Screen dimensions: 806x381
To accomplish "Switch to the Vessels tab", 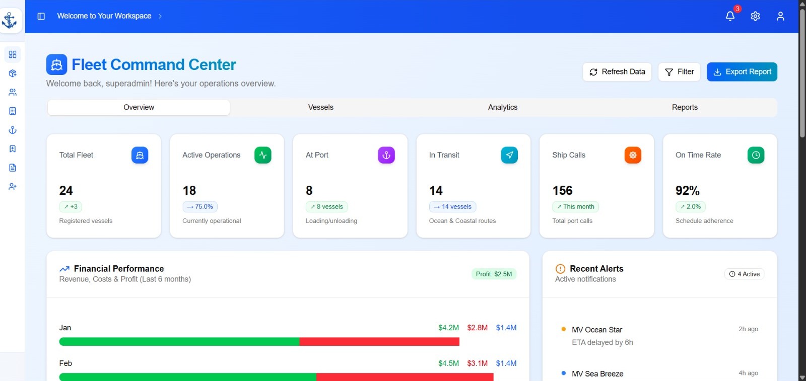I will pyautogui.click(x=321, y=107).
